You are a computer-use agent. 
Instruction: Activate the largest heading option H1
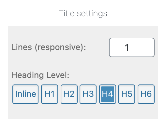pyautogui.click(x=50, y=94)
